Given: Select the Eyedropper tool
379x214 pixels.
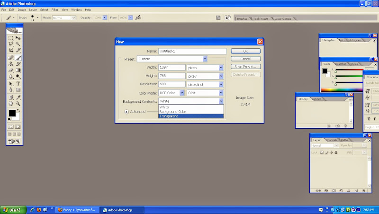Looking at the screenshot, I should [18, 98].
